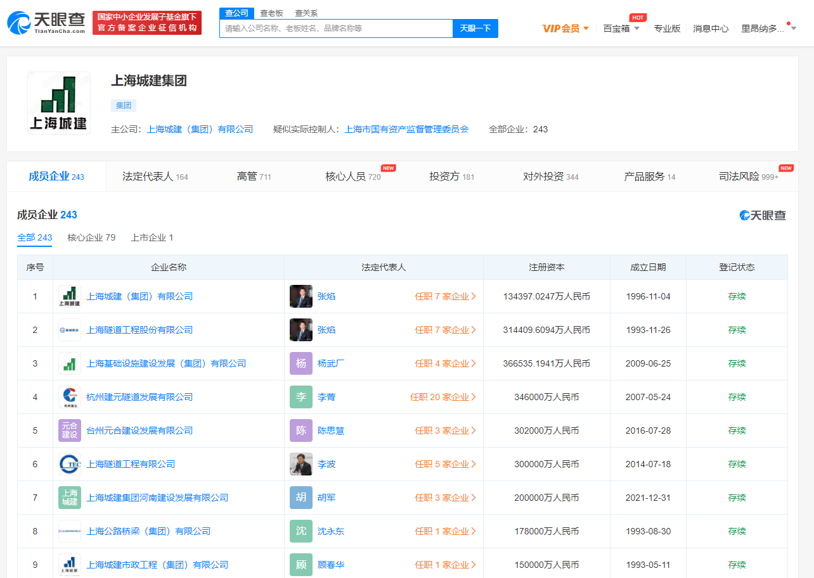The image size is (814, 578).
Task: Click the TianYanCha logo in the header
Action: tap(46, 23)
